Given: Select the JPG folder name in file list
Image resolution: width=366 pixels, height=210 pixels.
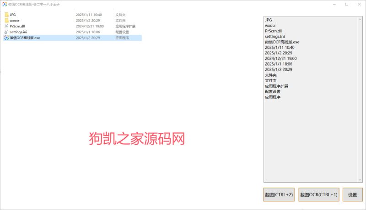Looking at the screenshot, I should 13,15.
